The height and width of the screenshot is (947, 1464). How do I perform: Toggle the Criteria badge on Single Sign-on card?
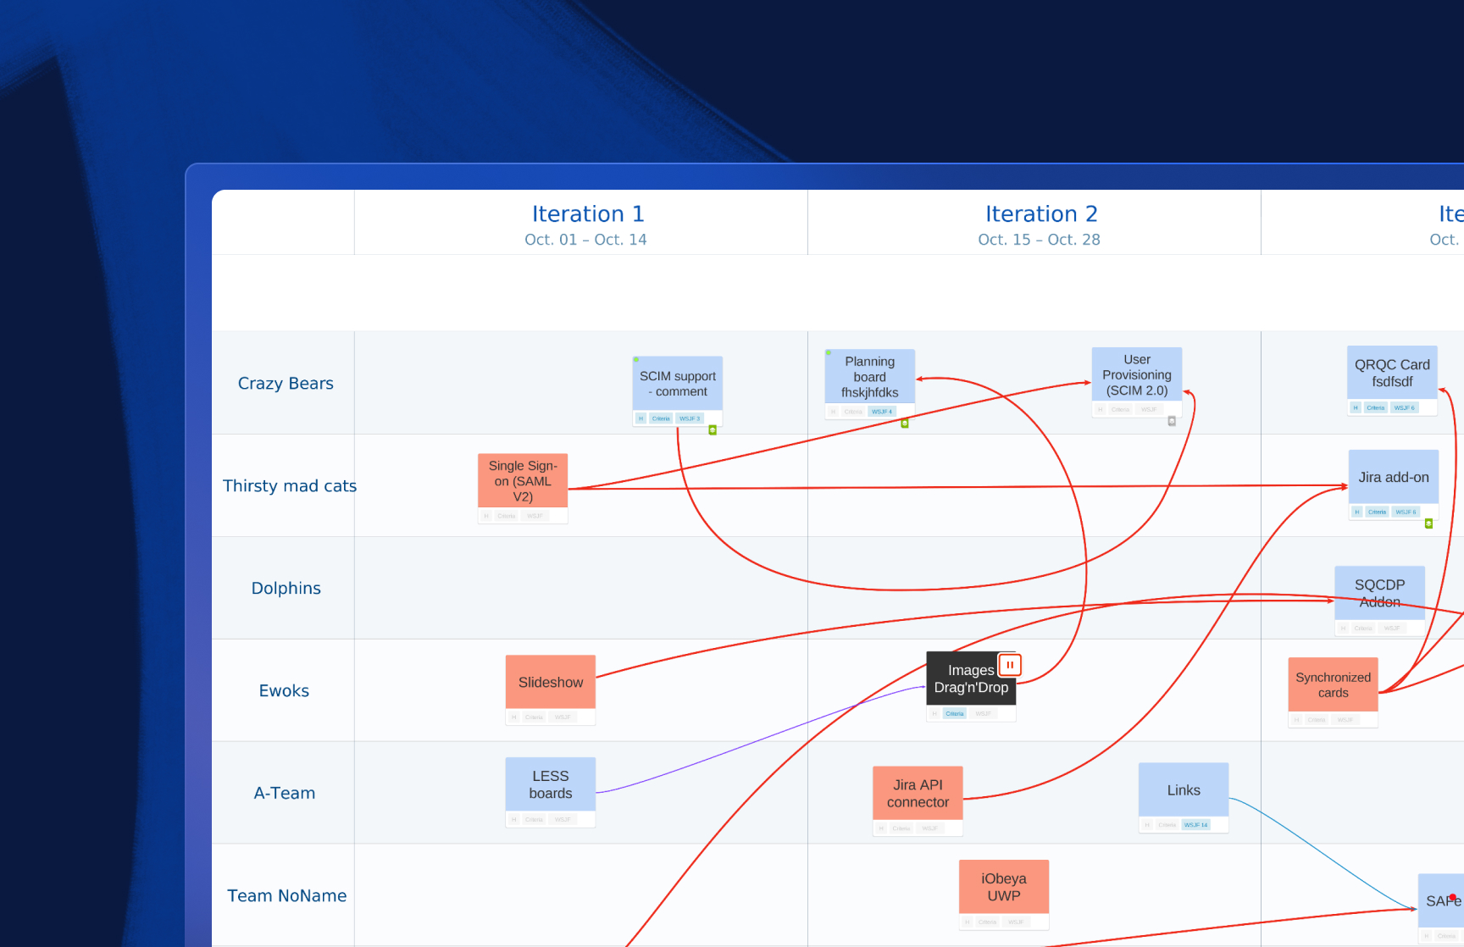pyautogui.click(x=506, y=516)
